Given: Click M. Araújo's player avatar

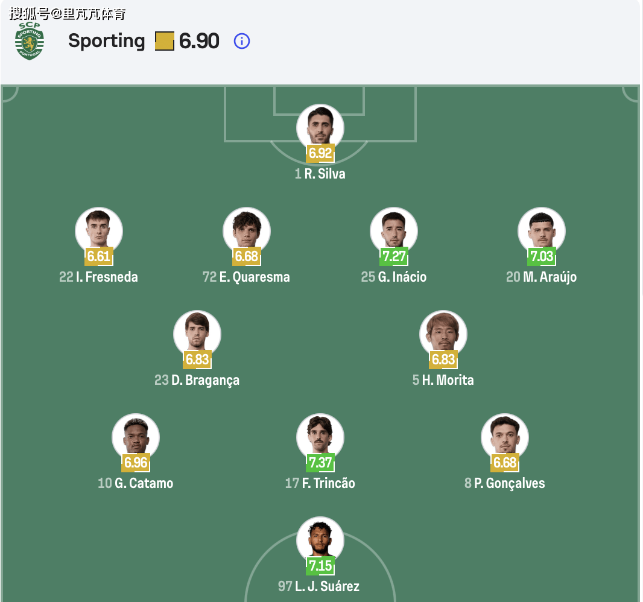Looking at the screenshot, I should [x=541, y=230].
